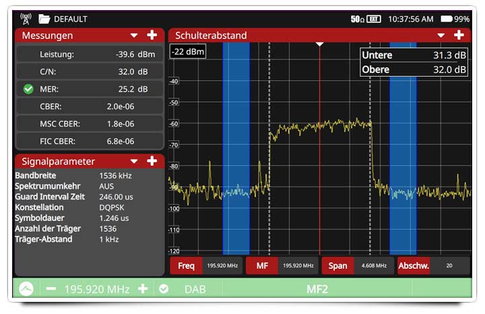Screen dimensions: 485x314
Task: Select the Anzahl der Träger parameter
Action: [x=66, y=228]
